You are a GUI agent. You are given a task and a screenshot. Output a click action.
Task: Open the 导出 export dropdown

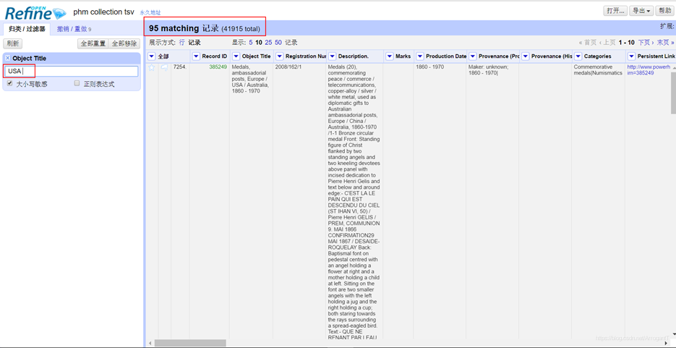[641, 11]
